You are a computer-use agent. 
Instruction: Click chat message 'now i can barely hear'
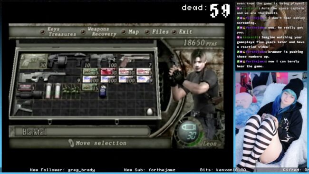tap(269, 64)
